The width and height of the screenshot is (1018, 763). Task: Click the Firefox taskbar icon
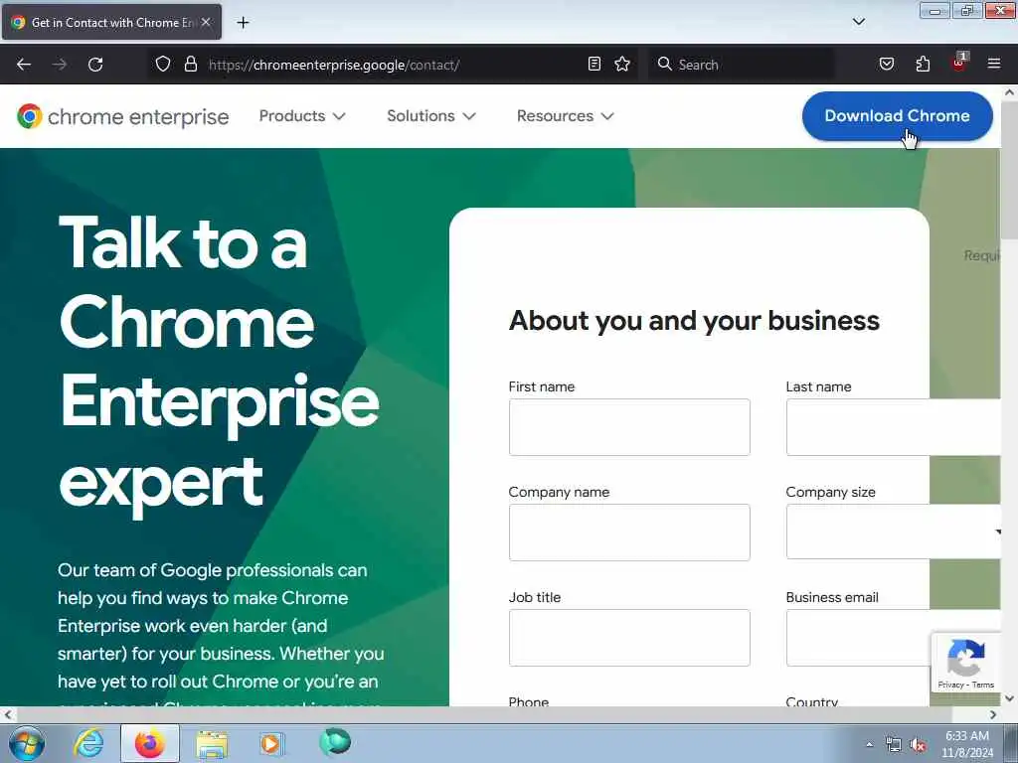pyautogui.click(x=150, y=743)
